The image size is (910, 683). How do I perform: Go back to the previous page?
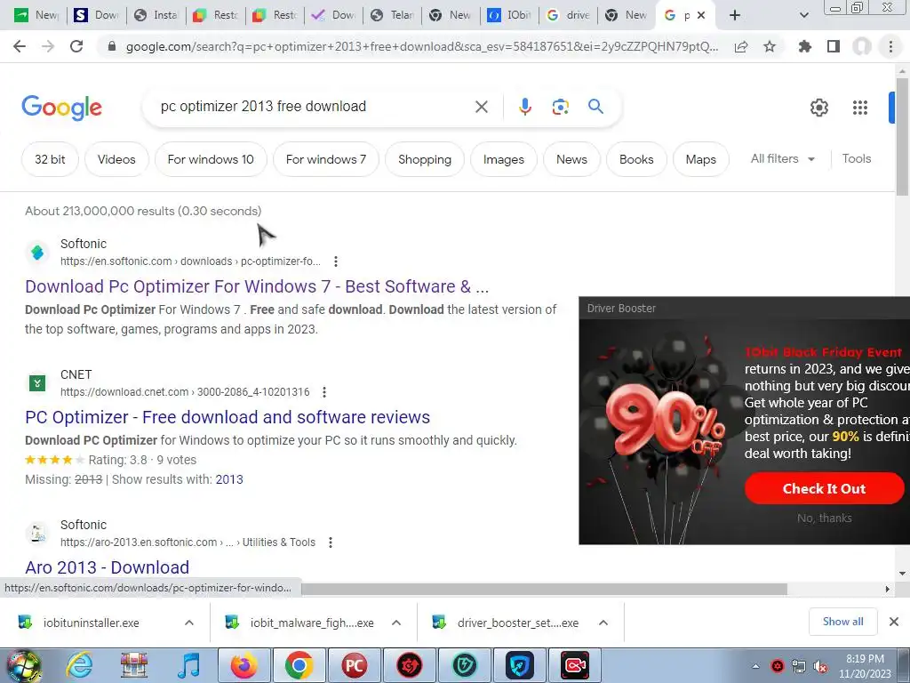click(x=20, y=46)
